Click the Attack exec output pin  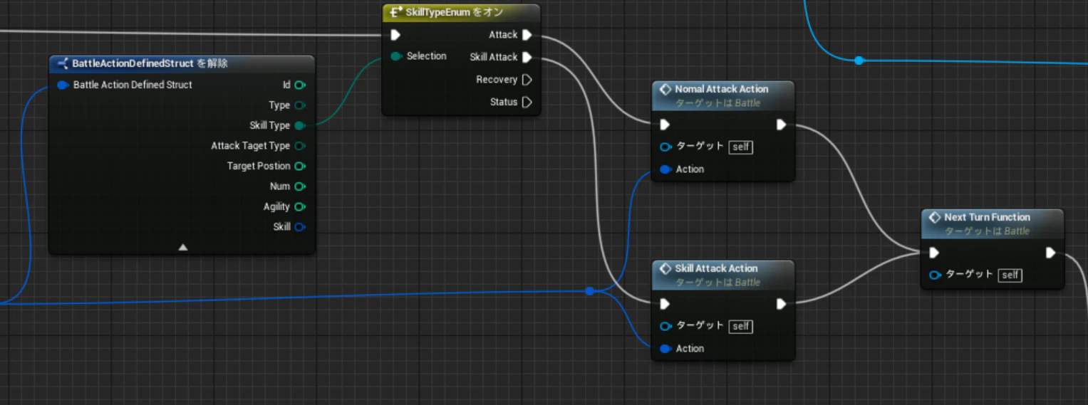point(527,35)
